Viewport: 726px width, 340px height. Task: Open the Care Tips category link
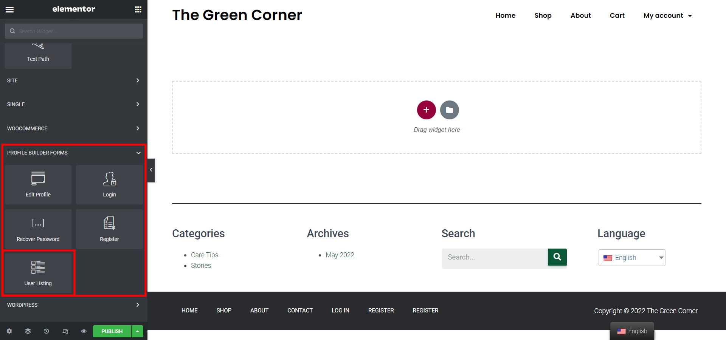(205, 255)
